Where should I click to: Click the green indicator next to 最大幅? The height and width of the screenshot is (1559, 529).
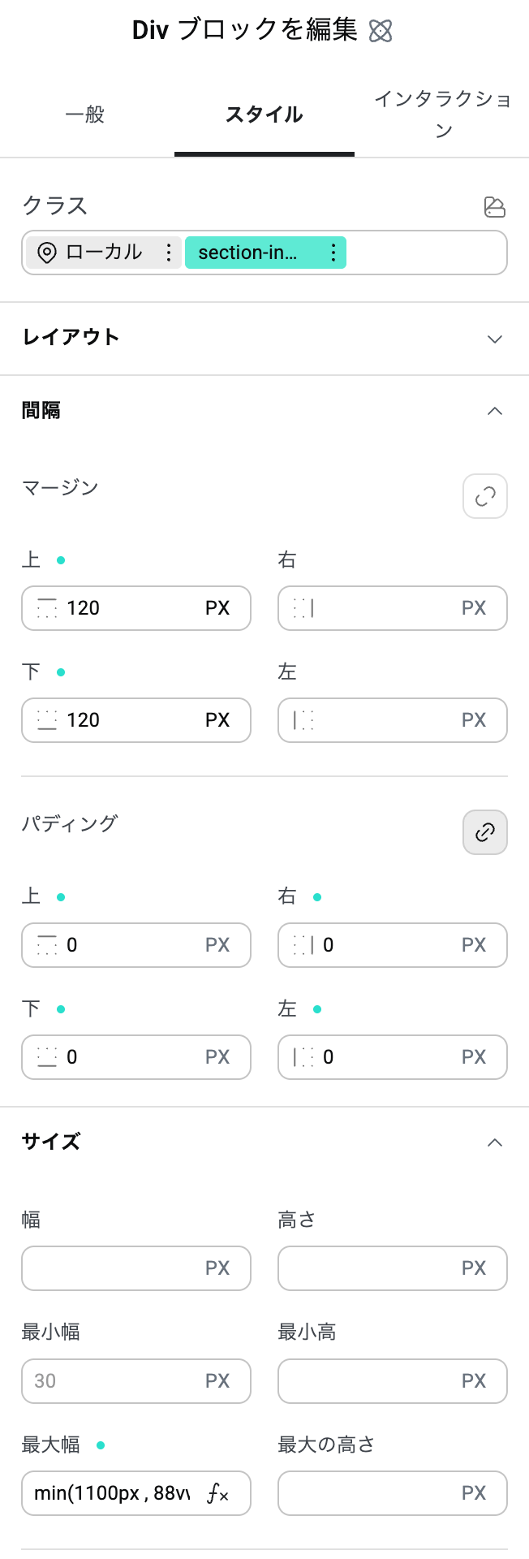101,1445
